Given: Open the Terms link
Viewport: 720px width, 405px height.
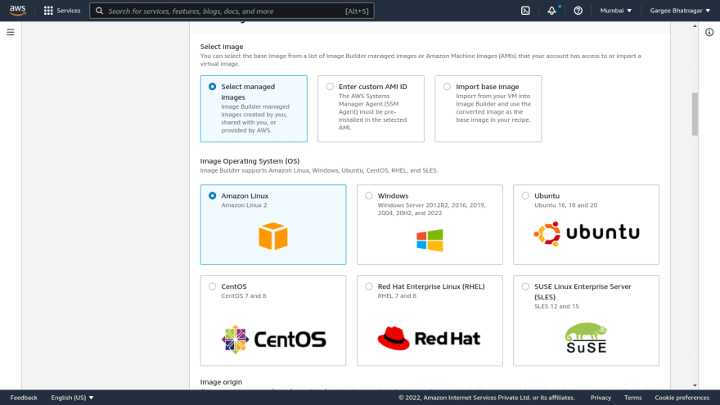Looking at the screenshot, I should 632,398.
